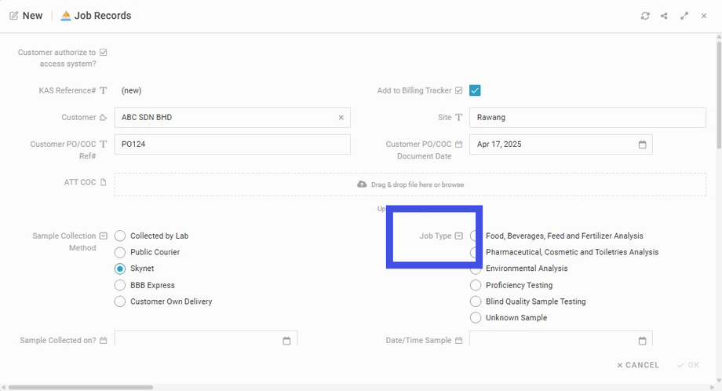Select the Collected by Lab option
Screen dimensions: 722x391
120,236
